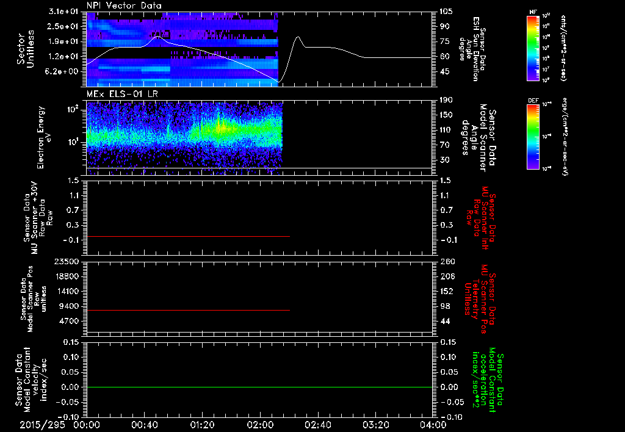Click the 'DEF' label above color bar
The image size is (625, 432).
tap(533, 101)
